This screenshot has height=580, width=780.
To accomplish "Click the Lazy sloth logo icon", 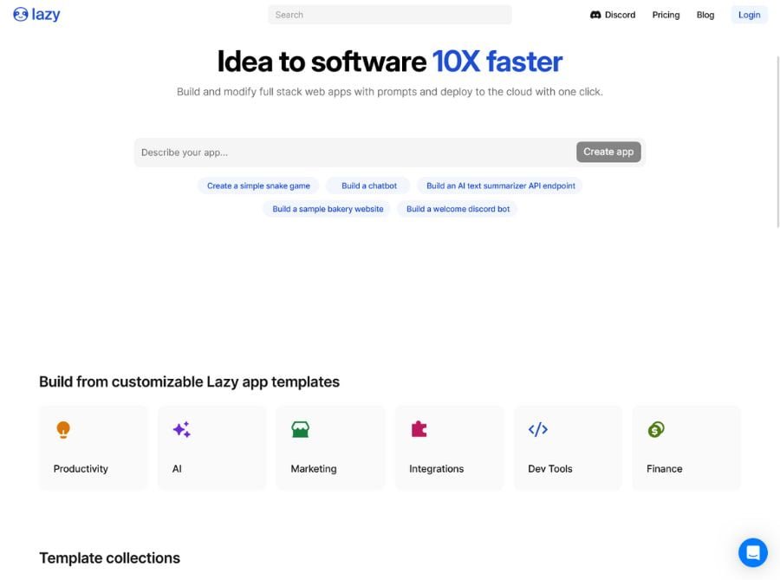I will pos(21,15).
